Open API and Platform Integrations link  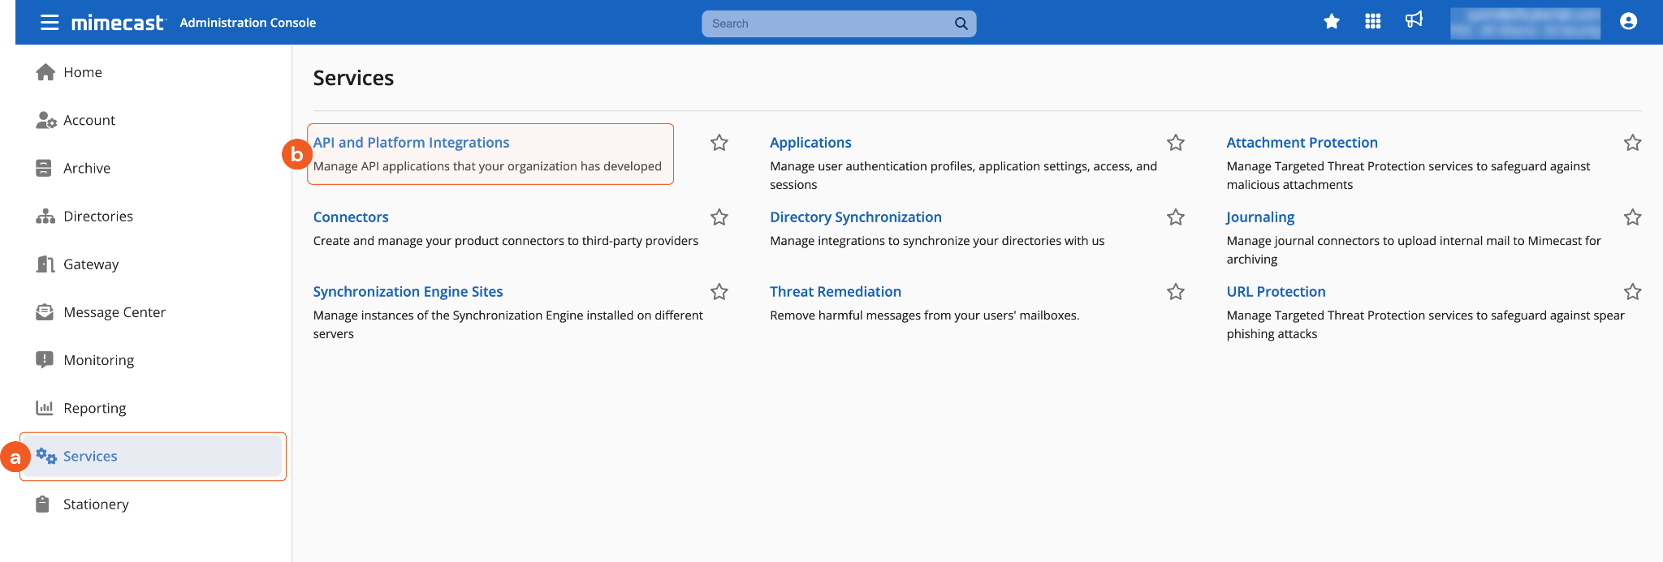pyautogui.click(x=411, y=143)
